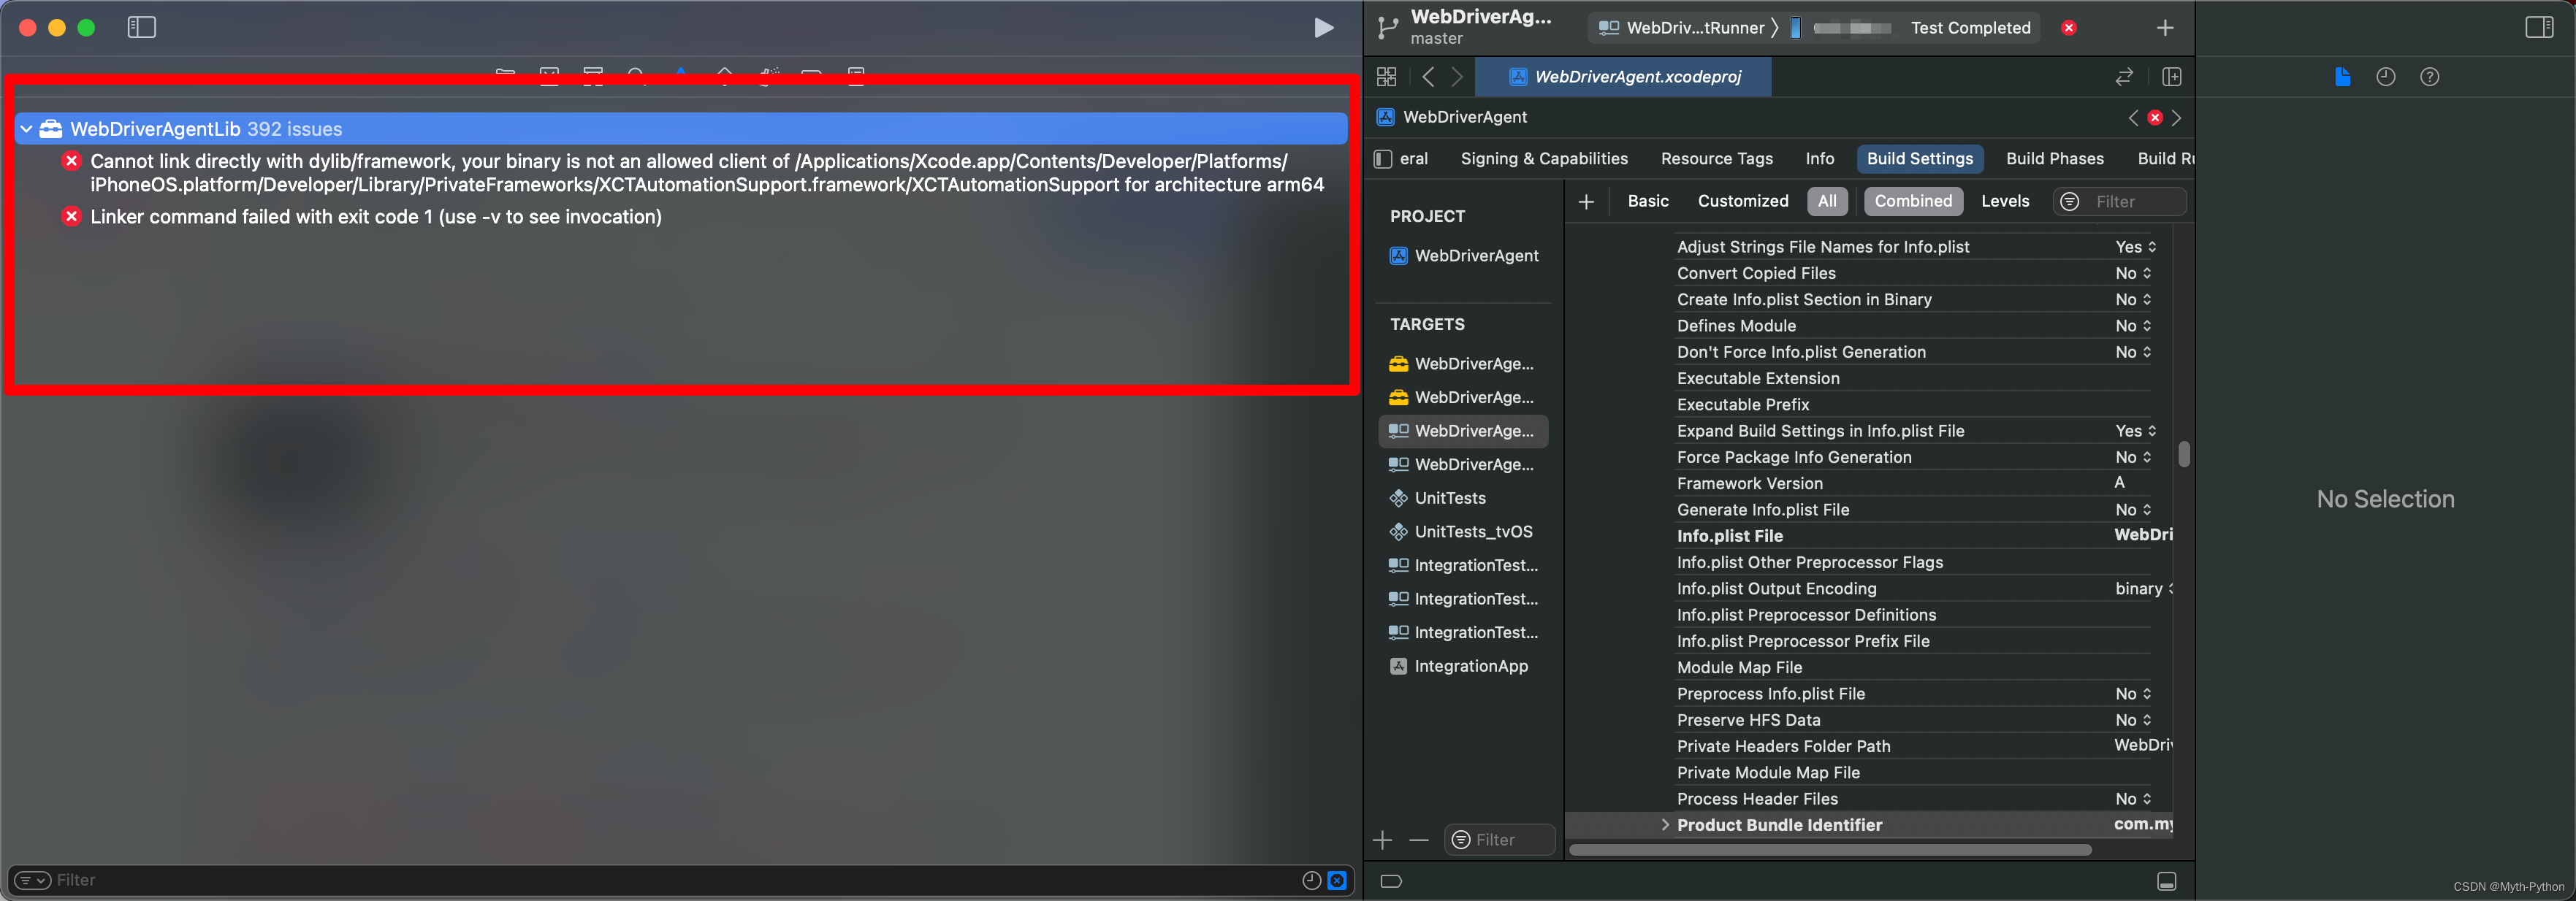
Task: Select the Combined view option
Action: (1912, 202)
